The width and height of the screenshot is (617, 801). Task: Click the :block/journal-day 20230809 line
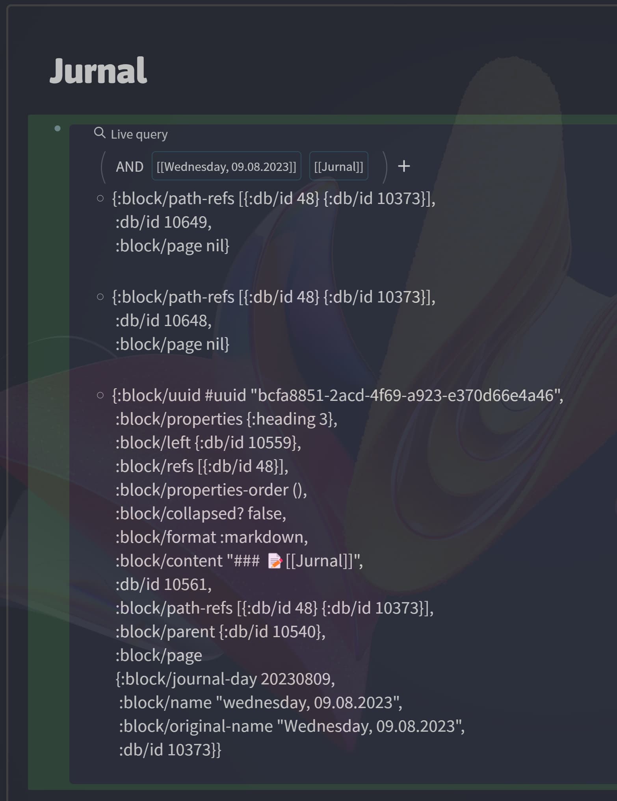(x=225, y=679)
